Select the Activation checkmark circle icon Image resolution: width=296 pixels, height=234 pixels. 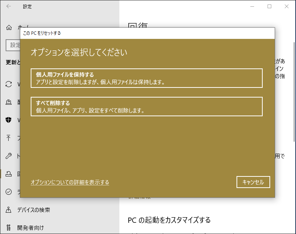pyautogui.click(x=9, y=192)
